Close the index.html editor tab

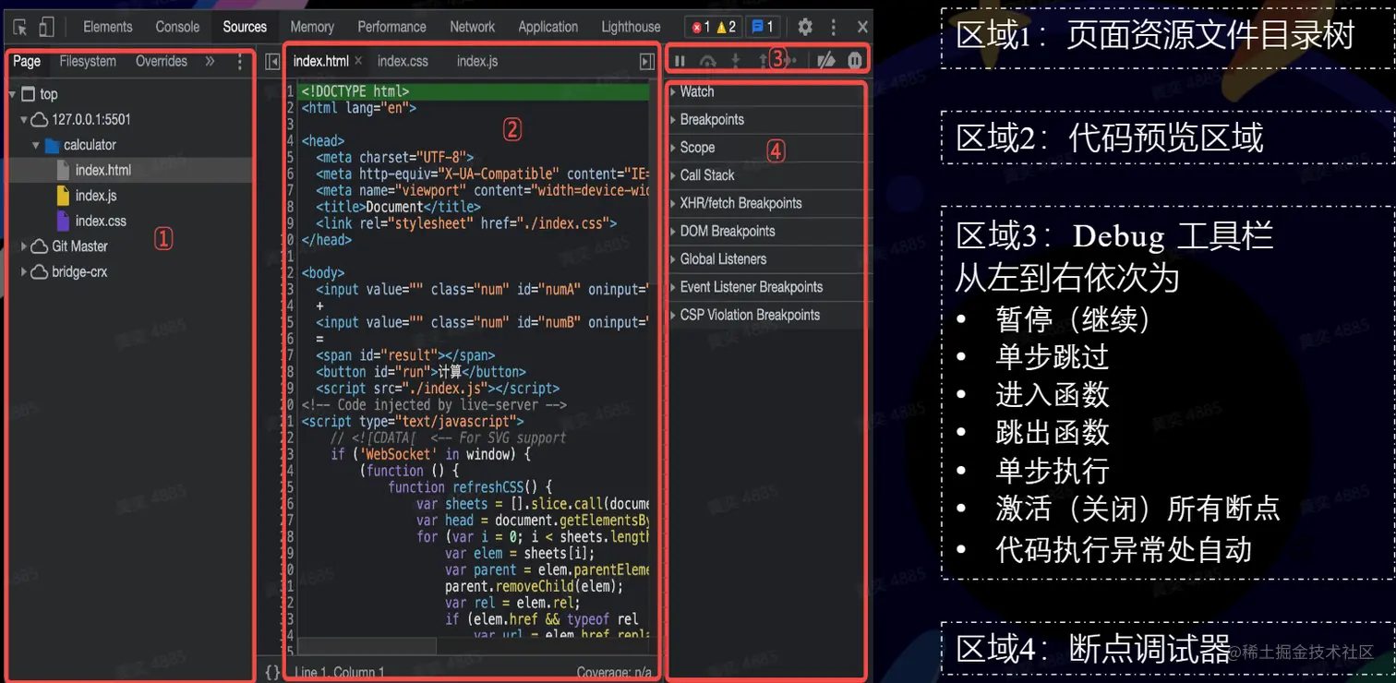358,61
